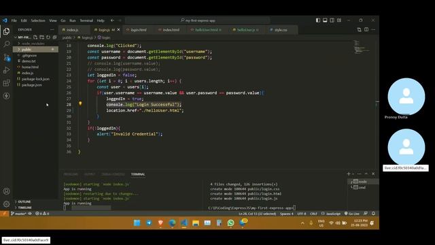Click the remote window indicator in status bar

coord(4,214)
